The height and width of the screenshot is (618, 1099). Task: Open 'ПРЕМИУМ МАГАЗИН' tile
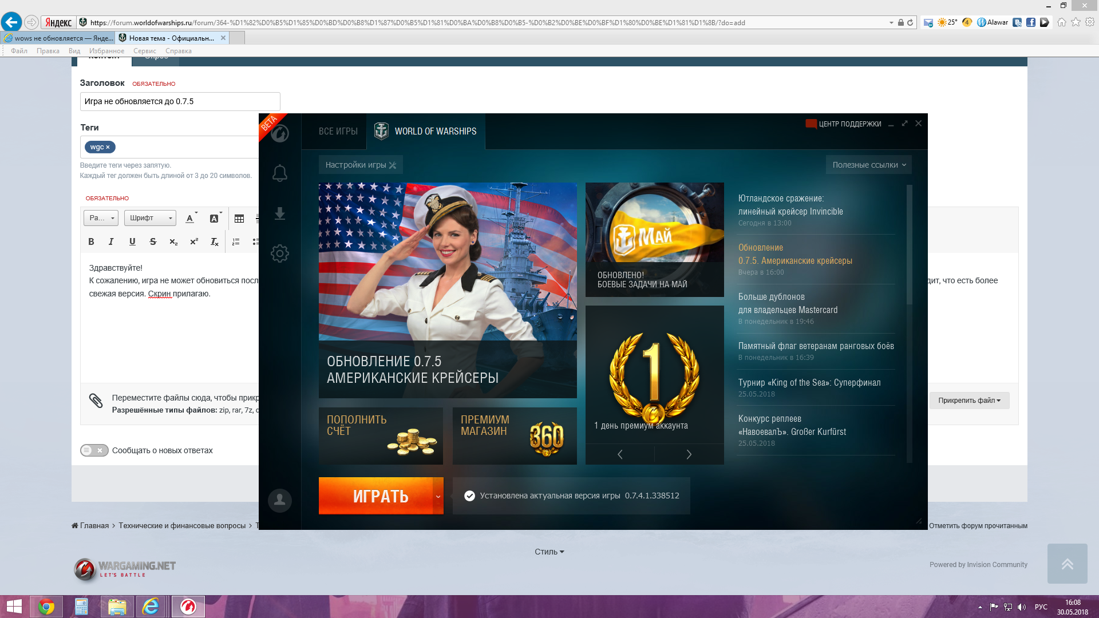515,436
